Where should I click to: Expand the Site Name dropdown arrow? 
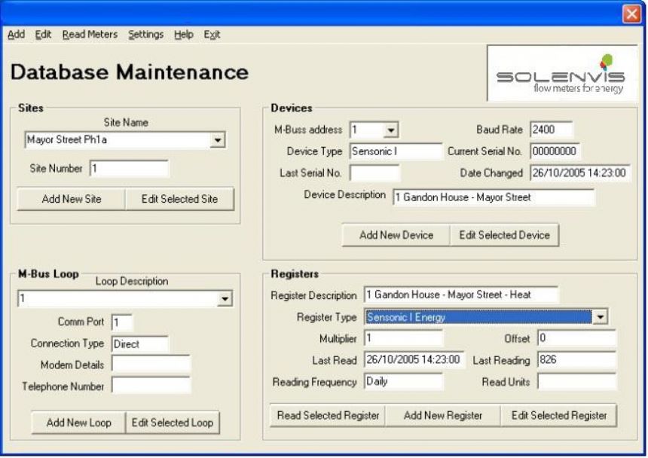click(x=217, y=140)
